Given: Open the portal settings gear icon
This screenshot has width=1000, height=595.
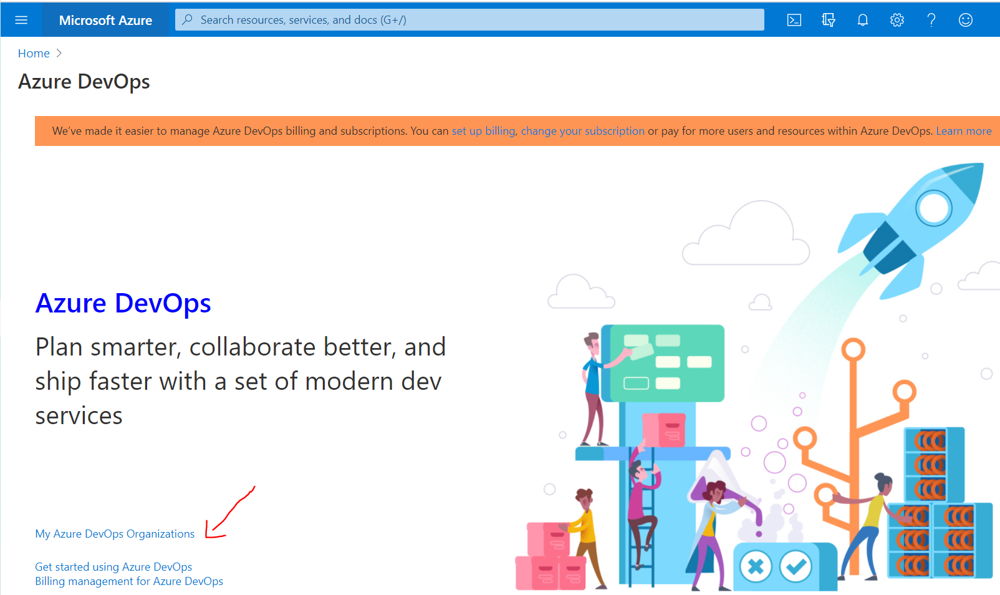Looking at the screenshot, I should (897, 19).
